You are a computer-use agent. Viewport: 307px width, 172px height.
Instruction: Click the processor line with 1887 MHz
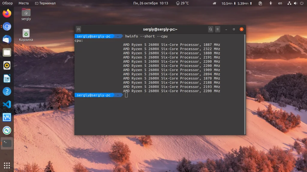171,45
